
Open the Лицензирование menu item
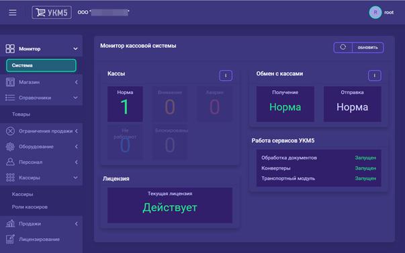[39, 240]
